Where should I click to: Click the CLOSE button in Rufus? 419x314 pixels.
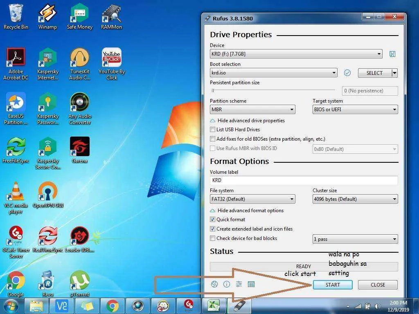(378, 285)
